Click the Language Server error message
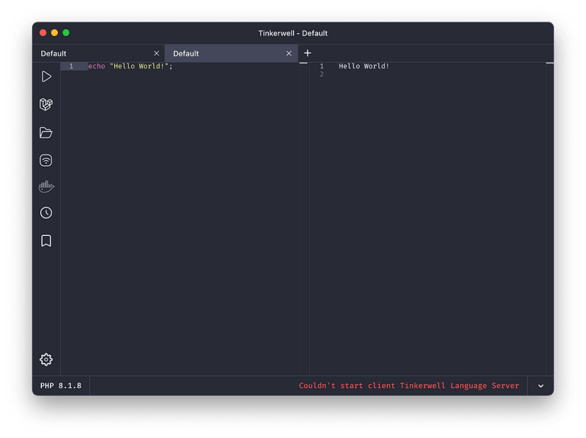Screen dimensions: 586x438 tap(409, 385)
